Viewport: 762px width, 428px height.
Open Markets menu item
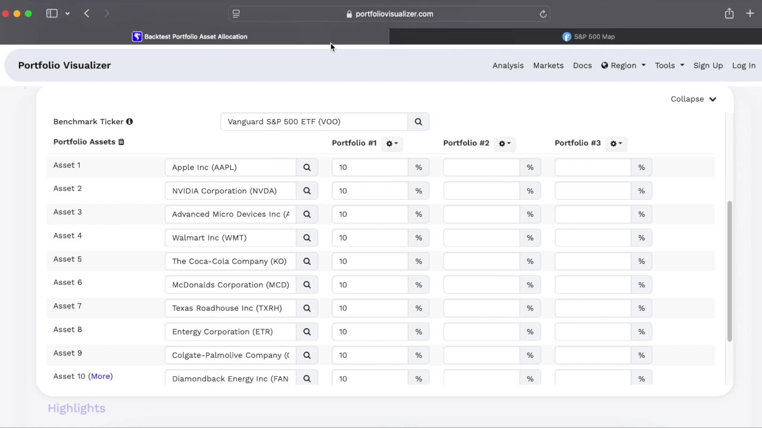point(548,65)
